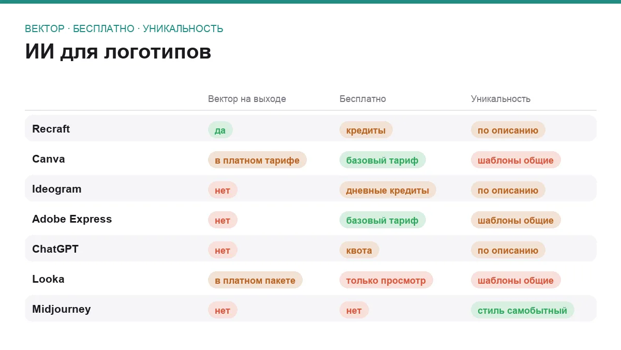Click the vector "нет" badge for Adobe Express

(x=223, y=220)
